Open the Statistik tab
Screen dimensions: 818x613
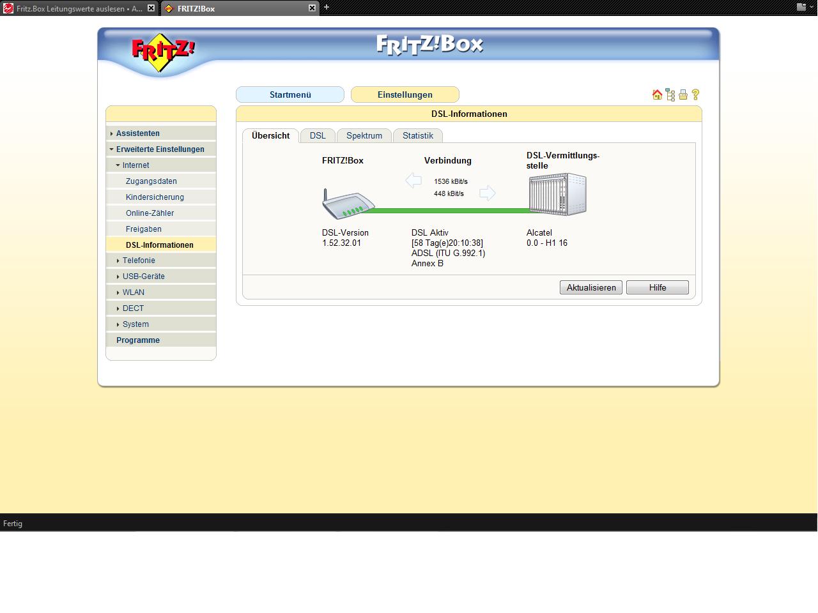pos(417,136)
